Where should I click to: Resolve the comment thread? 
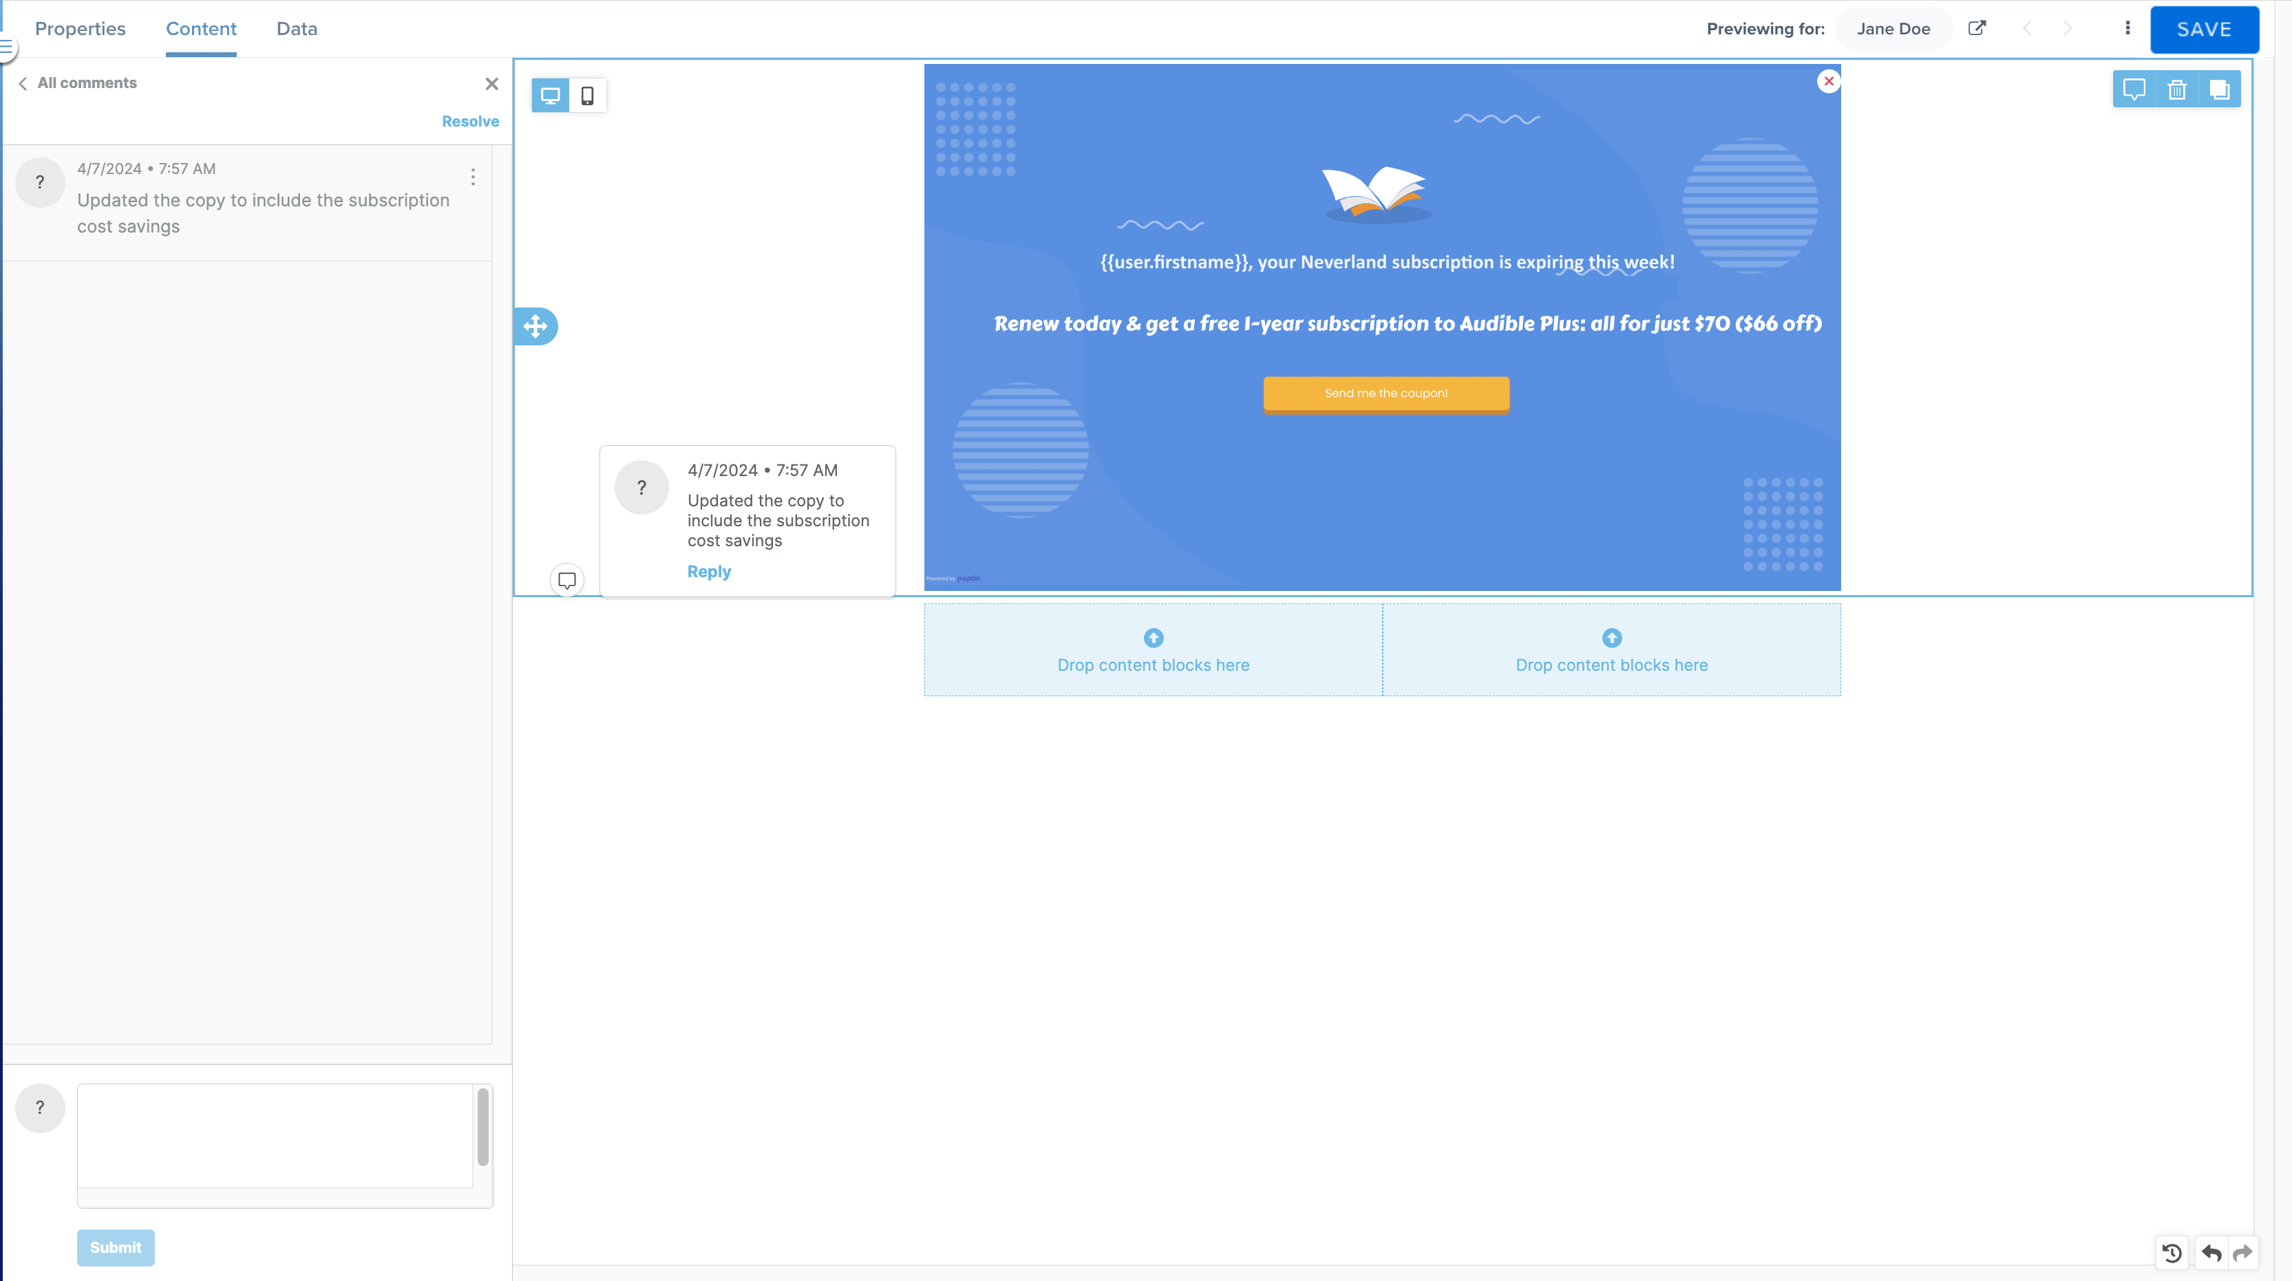[x=470, y=121]
